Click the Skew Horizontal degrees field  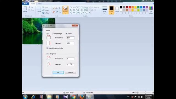click(70, 59)
